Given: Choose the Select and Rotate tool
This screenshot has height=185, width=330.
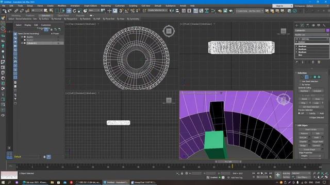Looking at the screenshot, I should [x=74, y=11].
